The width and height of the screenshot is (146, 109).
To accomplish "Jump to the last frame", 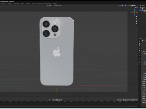I will [x=61, y=100].
